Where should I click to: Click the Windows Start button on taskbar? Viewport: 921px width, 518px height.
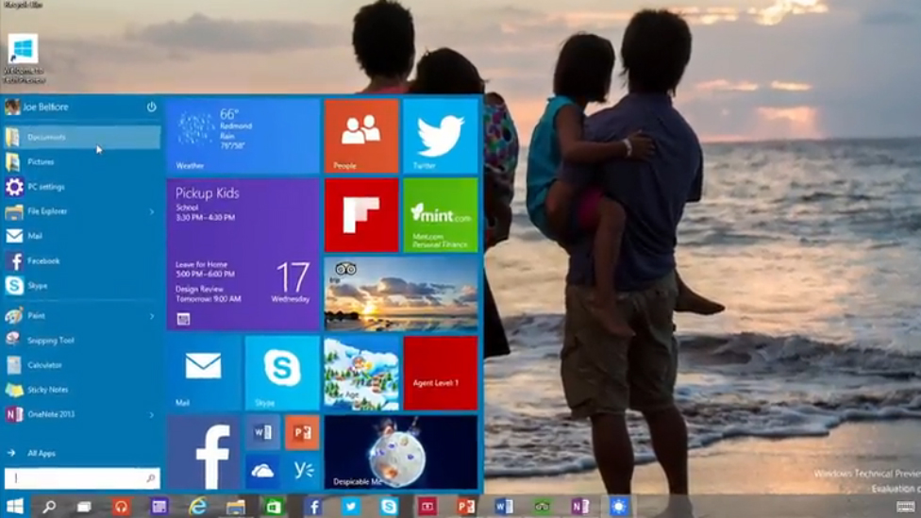point(15,507)
